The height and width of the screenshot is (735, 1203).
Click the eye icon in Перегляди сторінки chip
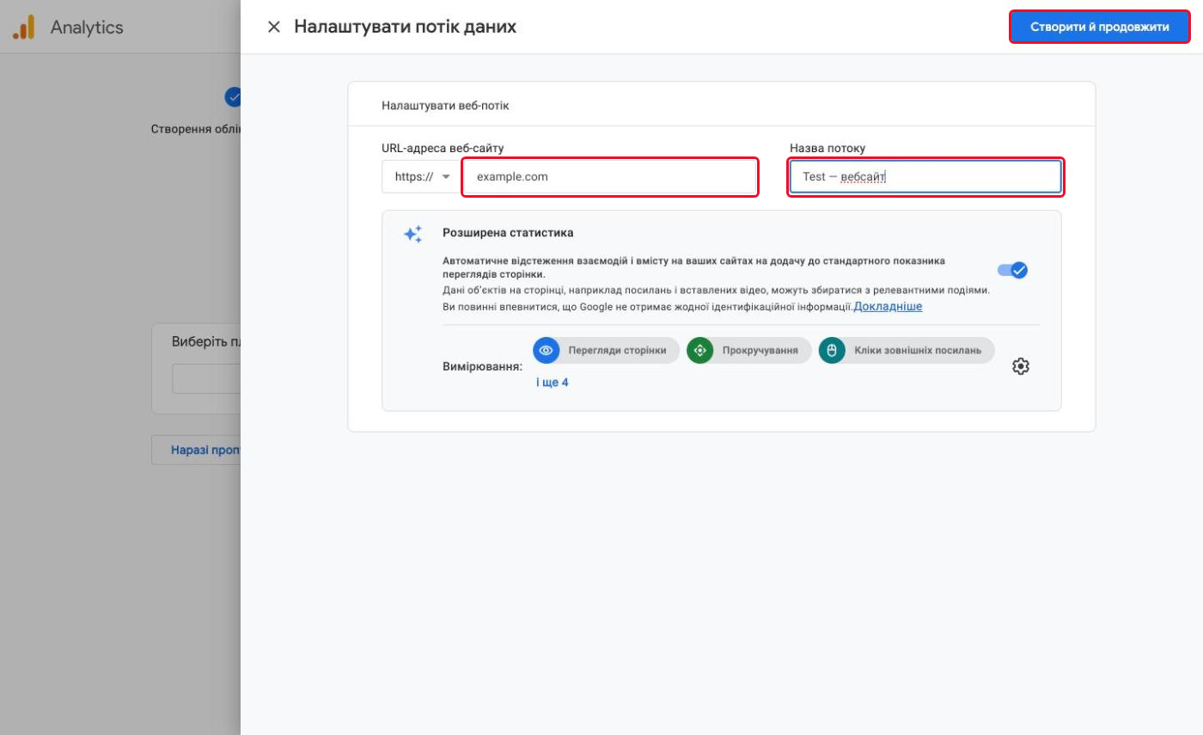tap(546, 350)
